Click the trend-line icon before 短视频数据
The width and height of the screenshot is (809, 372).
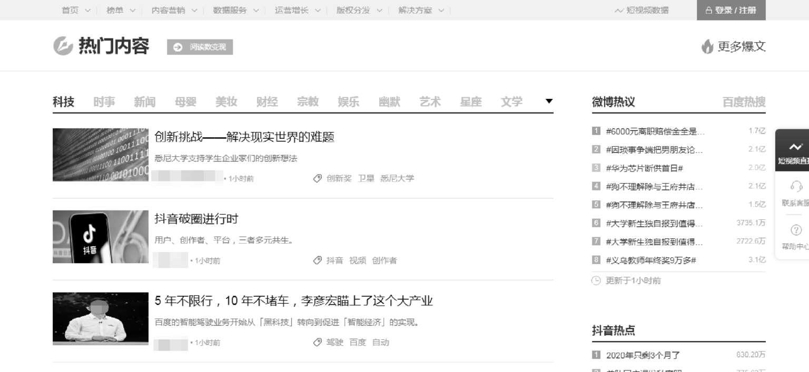pos(619,11)
